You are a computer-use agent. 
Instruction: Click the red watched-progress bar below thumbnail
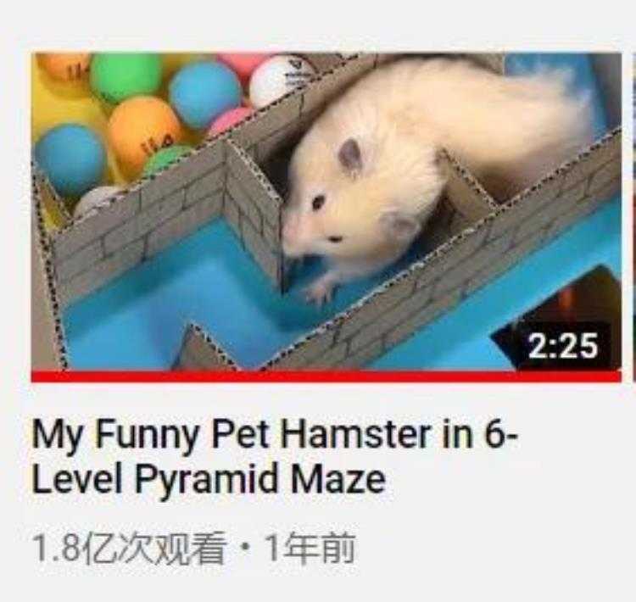point(326,376)
